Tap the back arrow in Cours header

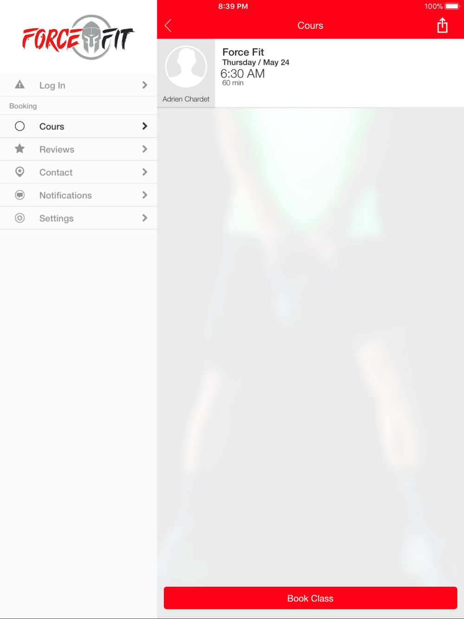click(x=168, y=26)
